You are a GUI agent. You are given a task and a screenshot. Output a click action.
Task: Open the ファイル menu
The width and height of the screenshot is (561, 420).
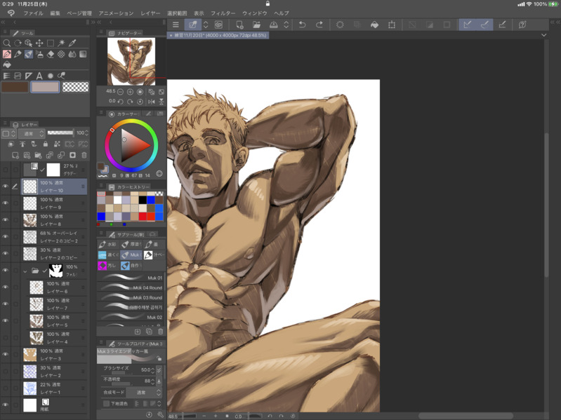pos(33,13)
